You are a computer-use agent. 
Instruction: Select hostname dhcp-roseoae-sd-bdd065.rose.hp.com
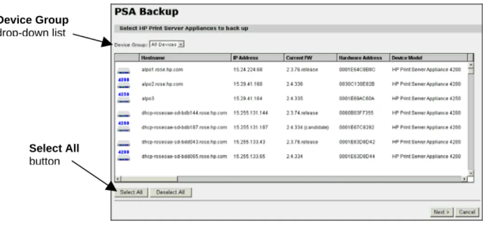(184, 156)
